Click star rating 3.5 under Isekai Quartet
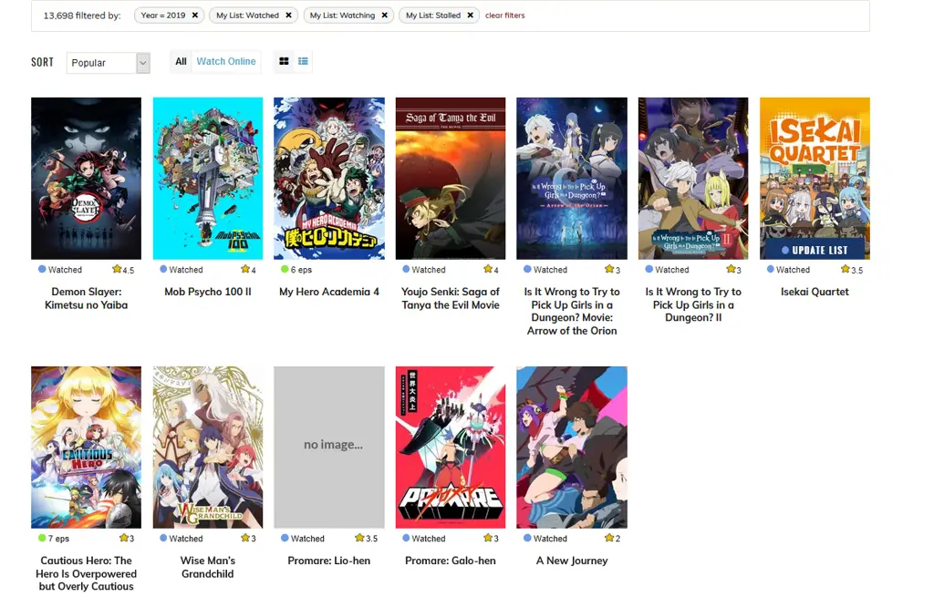The height and width of the screenshot is (597, 934). click(852, 270)
